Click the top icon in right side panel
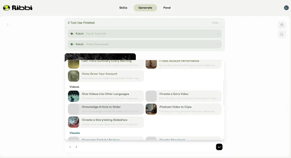 tap(282, 25)
